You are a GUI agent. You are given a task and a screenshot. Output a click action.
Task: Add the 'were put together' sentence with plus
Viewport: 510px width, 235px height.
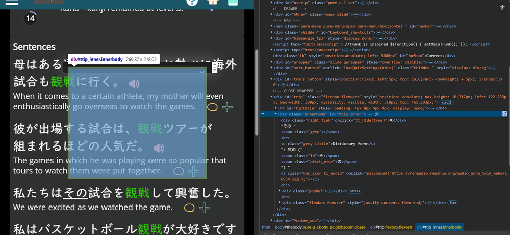coord(193,171)
